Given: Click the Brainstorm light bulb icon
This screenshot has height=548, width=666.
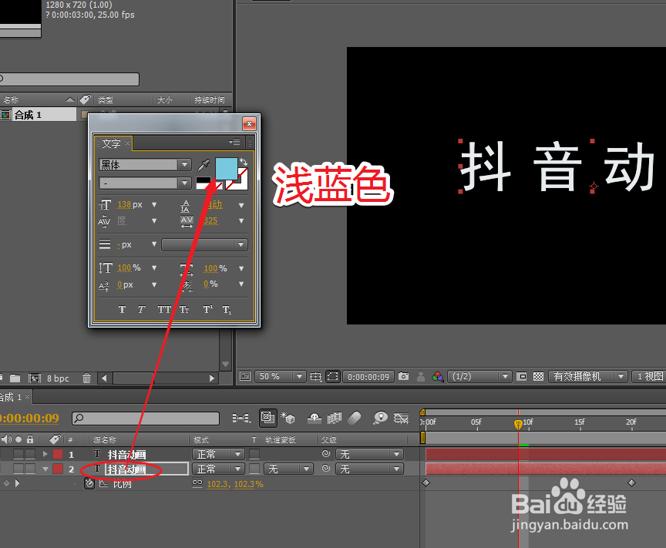Looking at the screenshot, I should 380,418.
